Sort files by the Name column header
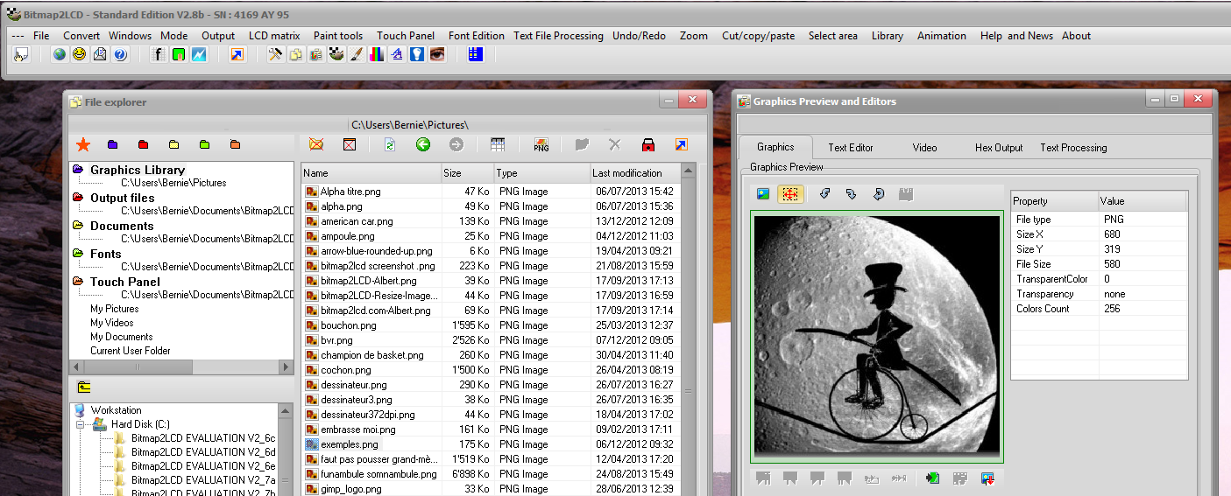 (371, 173)
